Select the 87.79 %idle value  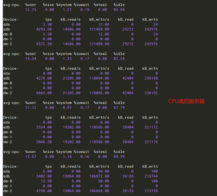point(119,107)
